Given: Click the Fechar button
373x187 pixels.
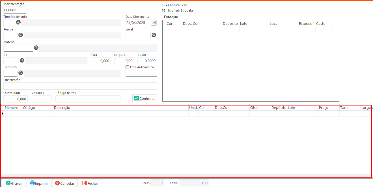Looking at the screenshot, I should pyautogui.click(x=90, y=183).
